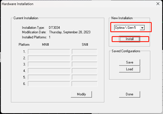Select the Platform 2 MN# field
Image resolution: width=163 pixels, height=114 pixels.
49,58
